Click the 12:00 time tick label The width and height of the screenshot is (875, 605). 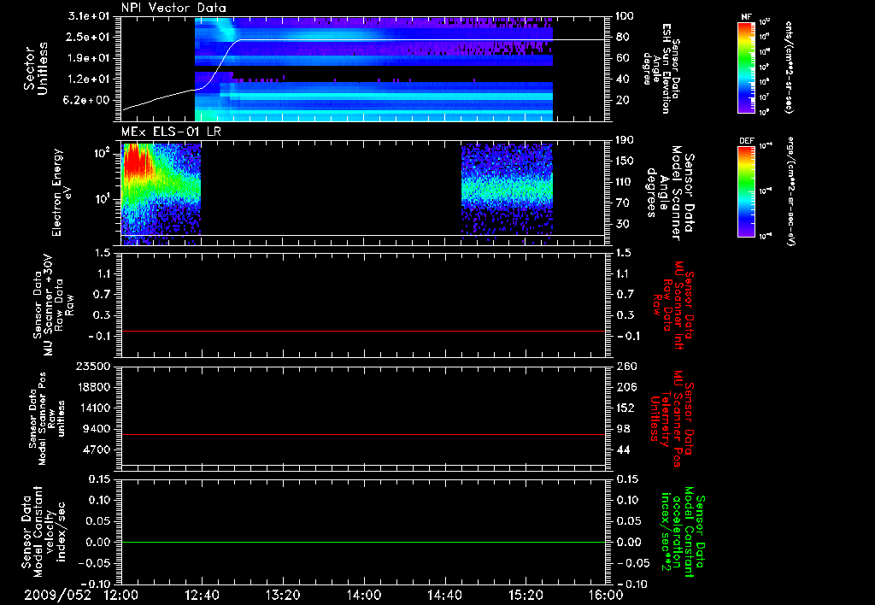[x=121, y=595]
